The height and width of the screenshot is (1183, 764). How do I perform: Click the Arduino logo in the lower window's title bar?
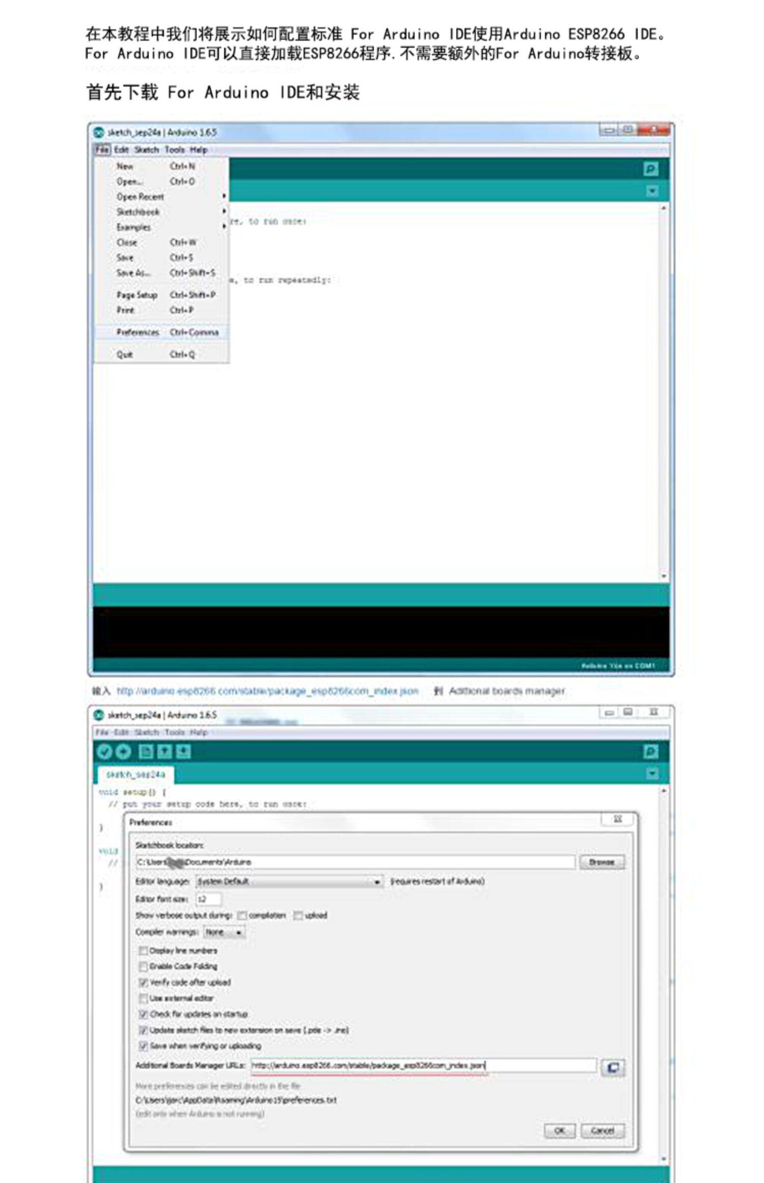(98, 715)
